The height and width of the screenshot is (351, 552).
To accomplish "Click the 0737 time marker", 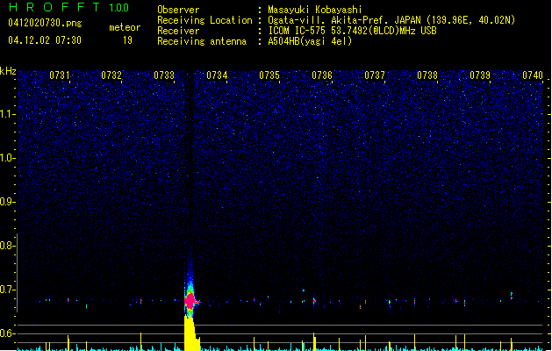I will (375, 75).
